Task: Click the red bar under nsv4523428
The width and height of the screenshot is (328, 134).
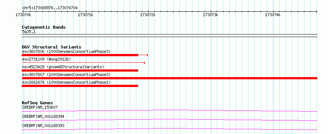Action: pyautogui.click(x=80, y=70)
